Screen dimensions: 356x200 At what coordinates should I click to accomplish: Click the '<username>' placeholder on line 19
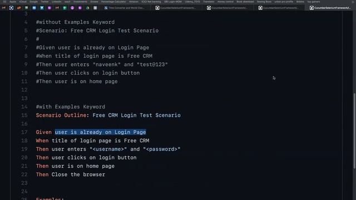tap(108, 149)
